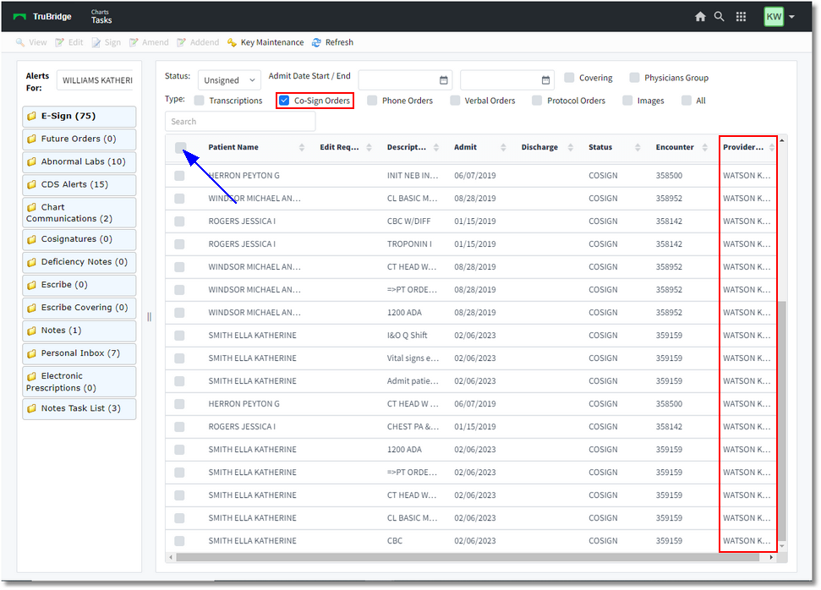Uncheck the Co-Sign Orders checkbox
Screen dimensions: 821x590
284,101
